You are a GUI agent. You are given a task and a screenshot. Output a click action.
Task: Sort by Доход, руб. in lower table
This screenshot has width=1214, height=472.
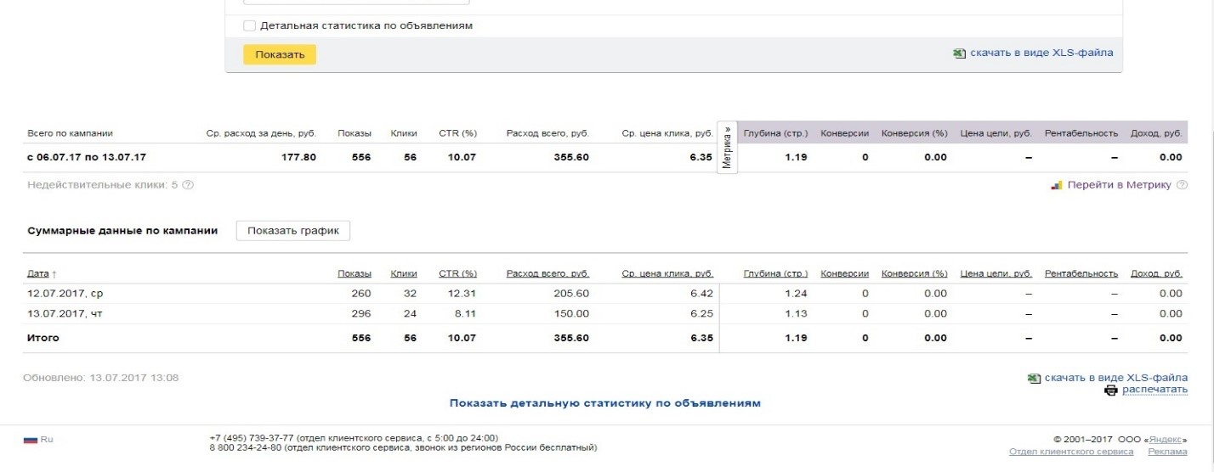[x=1156, y=273]
